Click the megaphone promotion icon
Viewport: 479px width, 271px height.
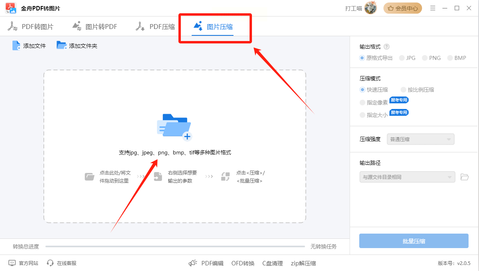(x=193, y=263)
